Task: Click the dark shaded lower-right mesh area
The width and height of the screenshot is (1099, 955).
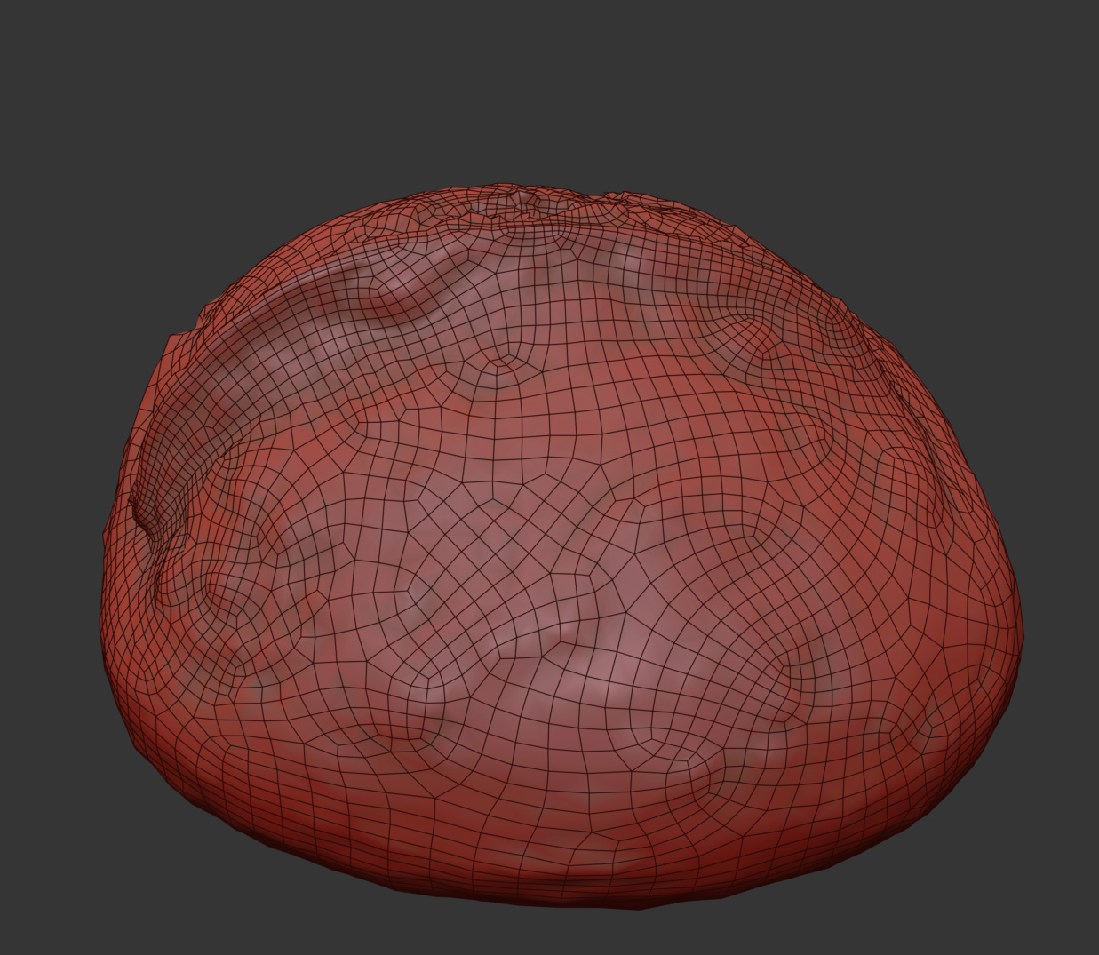Action: [906, 782]
